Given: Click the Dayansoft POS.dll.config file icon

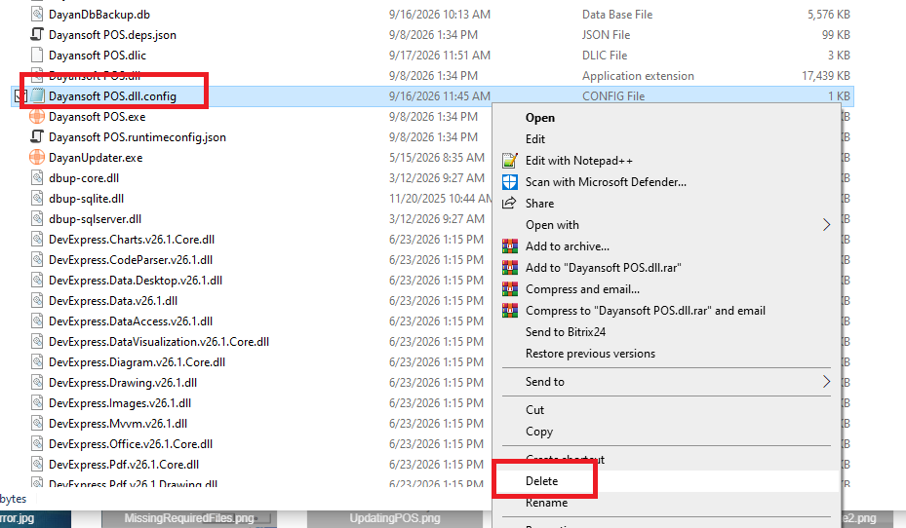Looking at the screenshot, I should coord(37,95).
